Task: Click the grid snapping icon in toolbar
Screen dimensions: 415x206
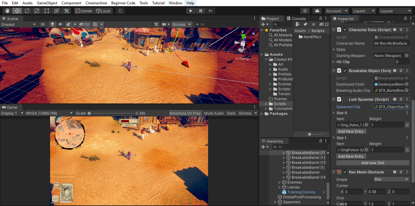Action: pos(121,11)
